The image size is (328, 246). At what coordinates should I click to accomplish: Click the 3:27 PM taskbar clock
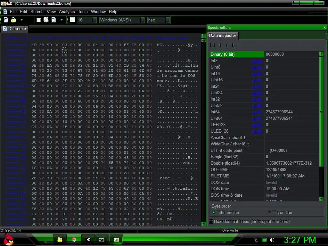coord(300,240)
